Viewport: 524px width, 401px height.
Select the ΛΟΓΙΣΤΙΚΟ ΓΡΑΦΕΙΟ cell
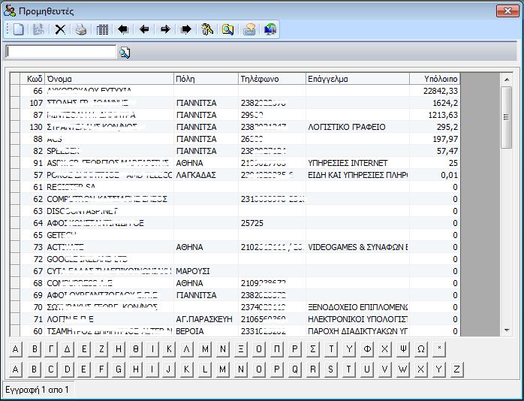[357, 127]
